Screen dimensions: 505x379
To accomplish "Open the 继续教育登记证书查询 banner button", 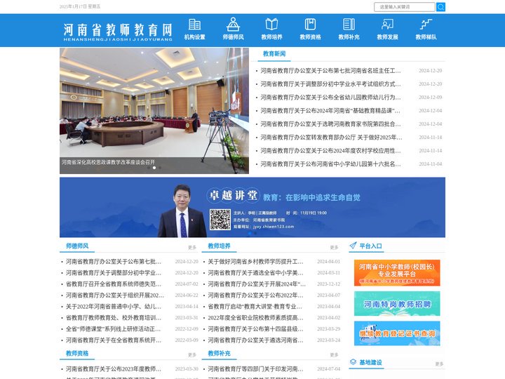I will pyautogui.click(x=397, y=333).
